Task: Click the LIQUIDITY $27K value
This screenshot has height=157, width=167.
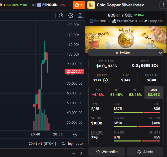Action: click(x=97, y=80)
